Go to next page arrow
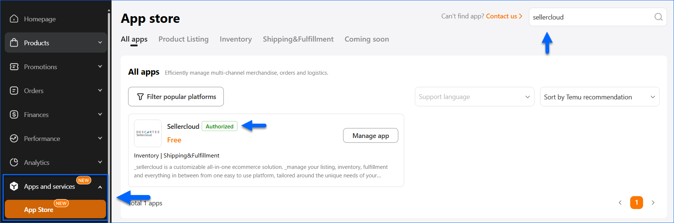 [653, 203]
